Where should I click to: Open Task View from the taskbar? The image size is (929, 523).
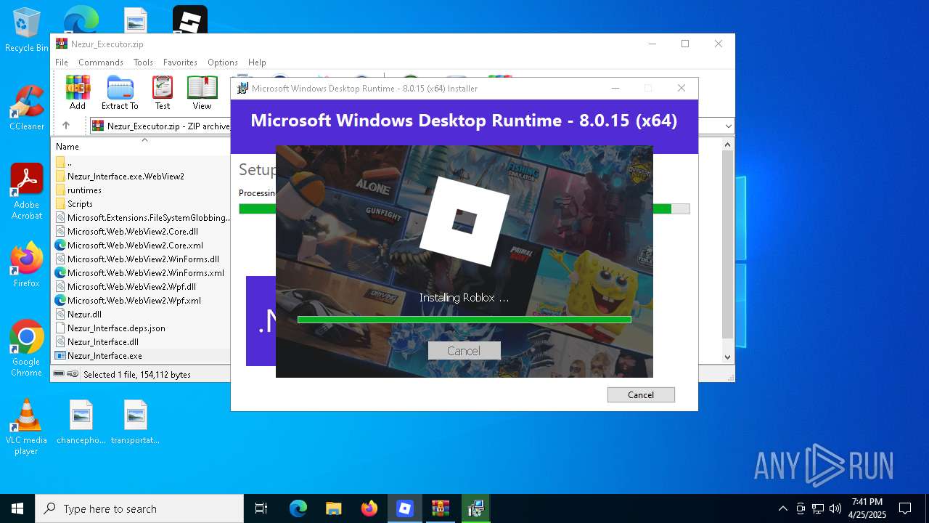click(x=261, y=508)
